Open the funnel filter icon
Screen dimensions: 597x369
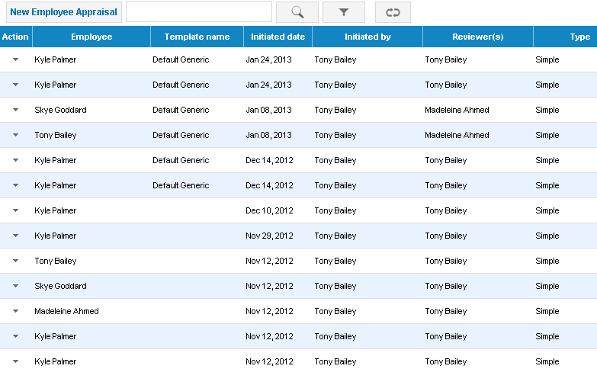343,12
